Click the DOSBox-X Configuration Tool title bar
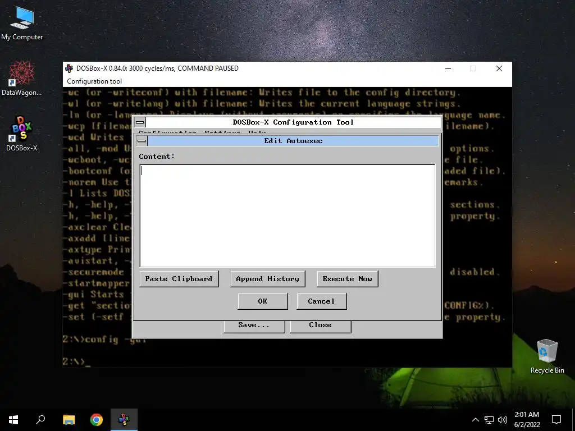 coord(293,122)
